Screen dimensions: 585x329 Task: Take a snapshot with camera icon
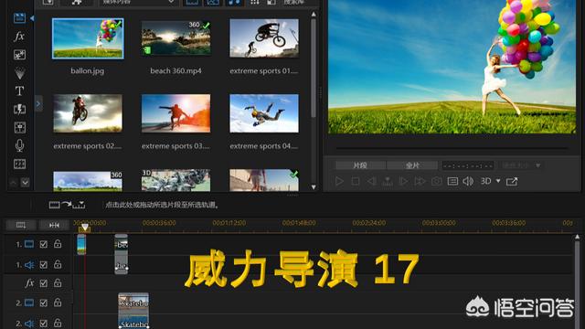coord(436,181)
